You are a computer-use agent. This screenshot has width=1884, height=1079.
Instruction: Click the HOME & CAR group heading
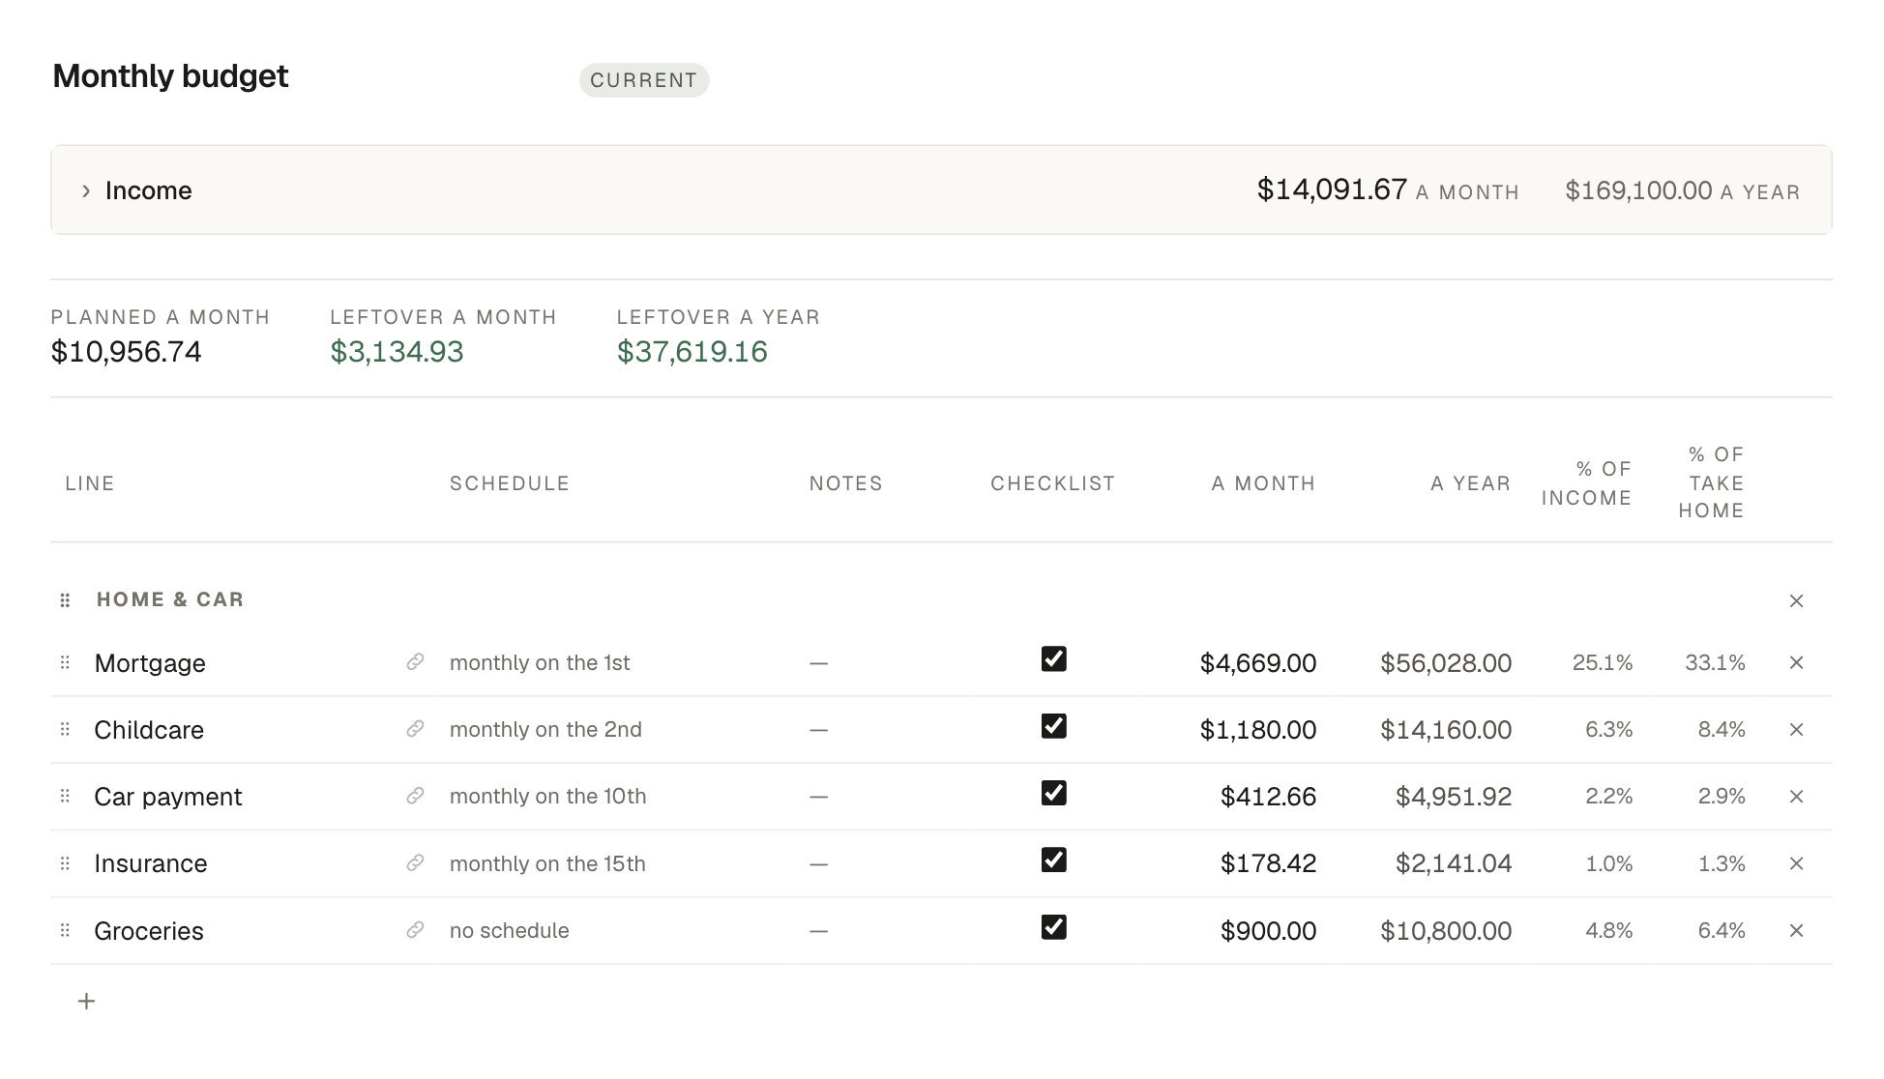pyautogui.click(x=170, y=599)
